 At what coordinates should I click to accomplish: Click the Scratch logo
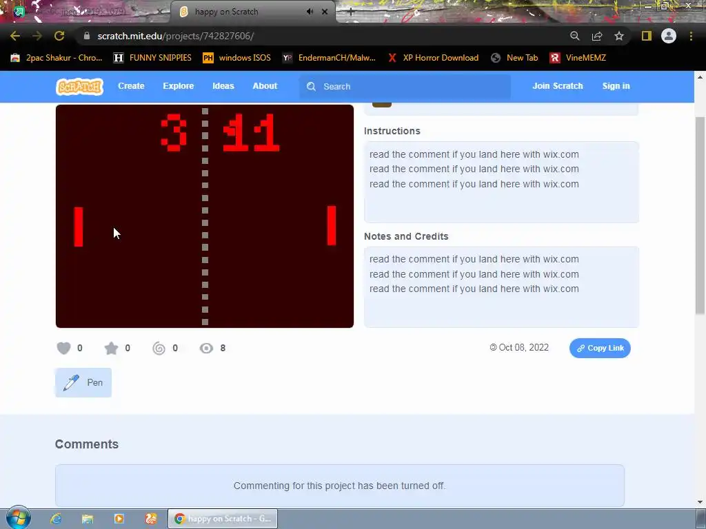(x=80, y=86)
